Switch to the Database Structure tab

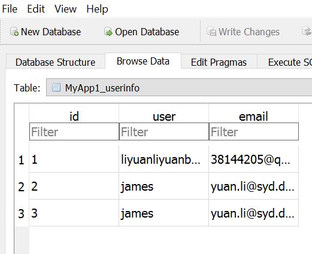55,62
